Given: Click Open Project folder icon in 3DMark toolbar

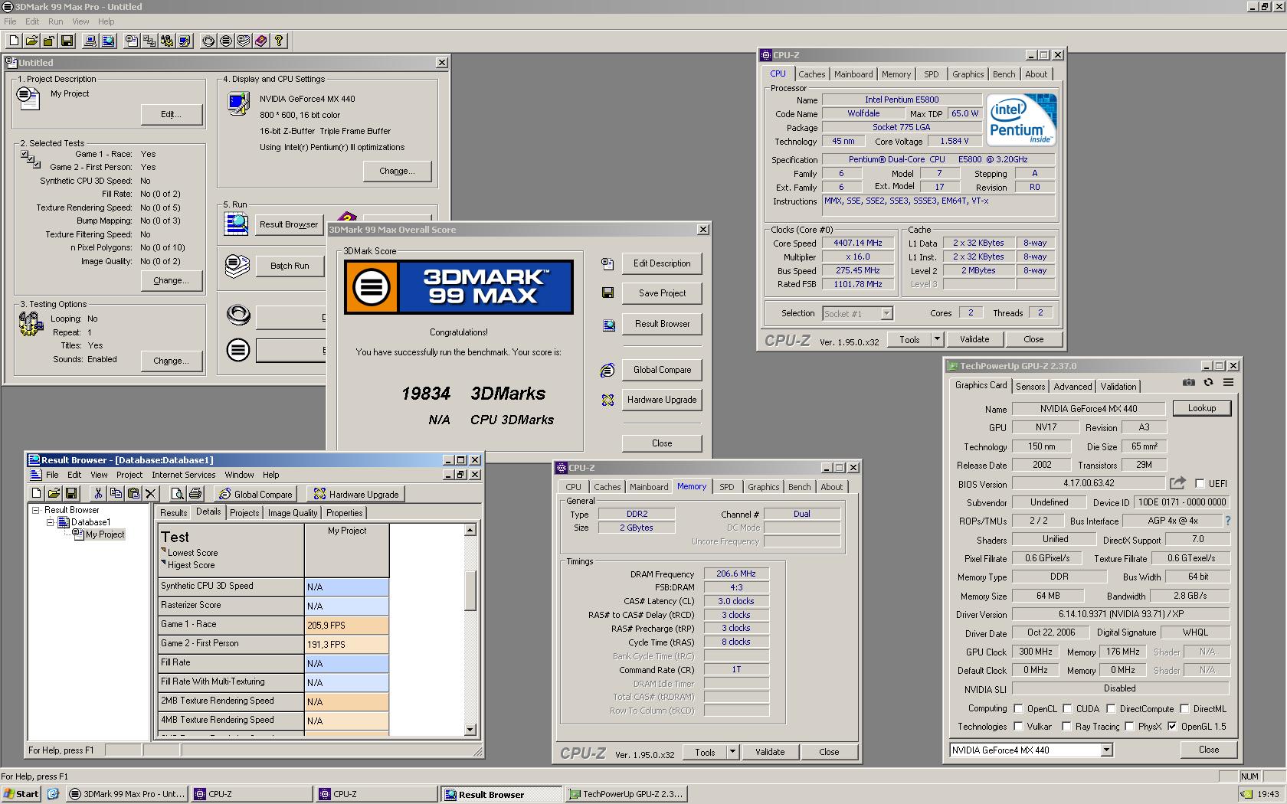Looking at the screenshot, I should pos(32,41).
